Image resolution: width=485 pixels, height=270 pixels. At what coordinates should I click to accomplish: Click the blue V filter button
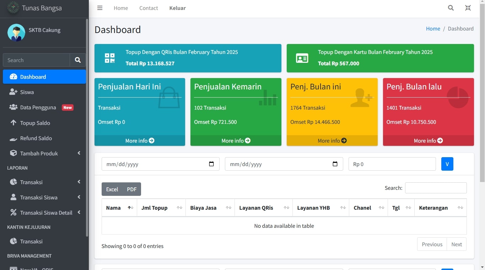pyautogui.click(x=447, y=164)
